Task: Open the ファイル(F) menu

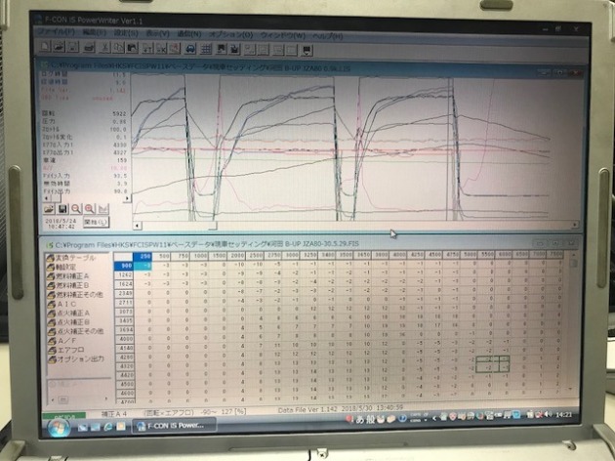Action: pyautogui.click(x=58, y=32)
